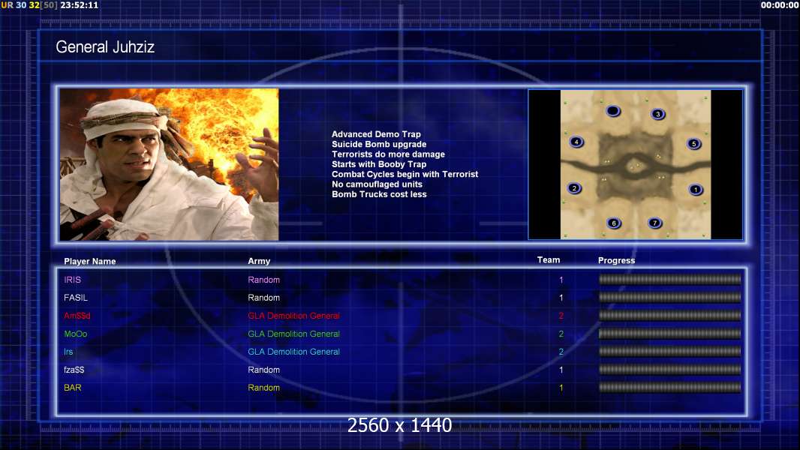The image size is (800, 450).
Task: Click Irs loading progress bar
Action: (x=670, y=351)
